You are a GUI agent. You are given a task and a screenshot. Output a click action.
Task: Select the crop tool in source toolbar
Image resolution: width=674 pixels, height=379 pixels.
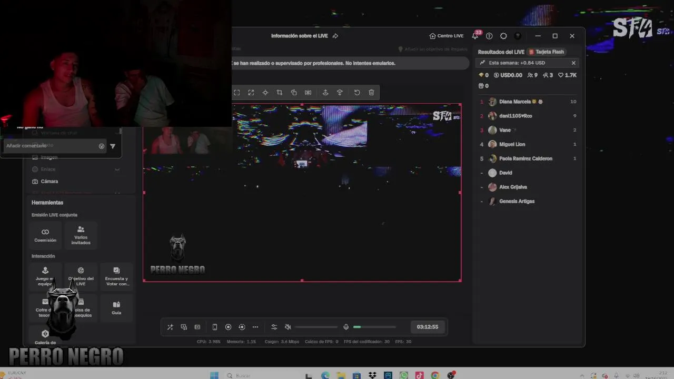pyautogui.click(x=280, y=93)
